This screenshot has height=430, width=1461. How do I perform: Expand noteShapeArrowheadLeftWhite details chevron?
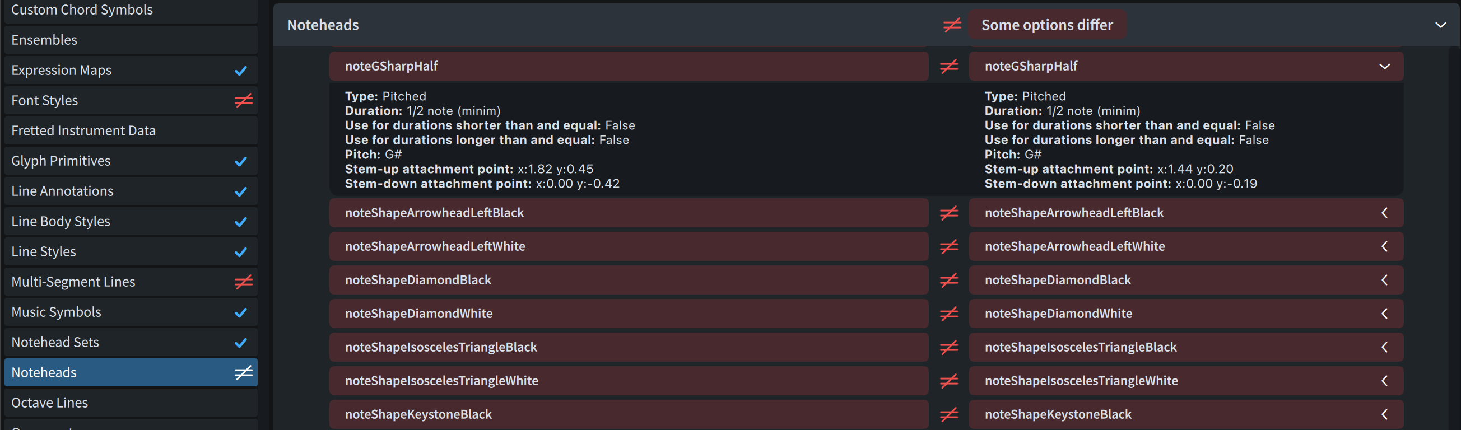pyautogui.click(x=1384, y=246)
